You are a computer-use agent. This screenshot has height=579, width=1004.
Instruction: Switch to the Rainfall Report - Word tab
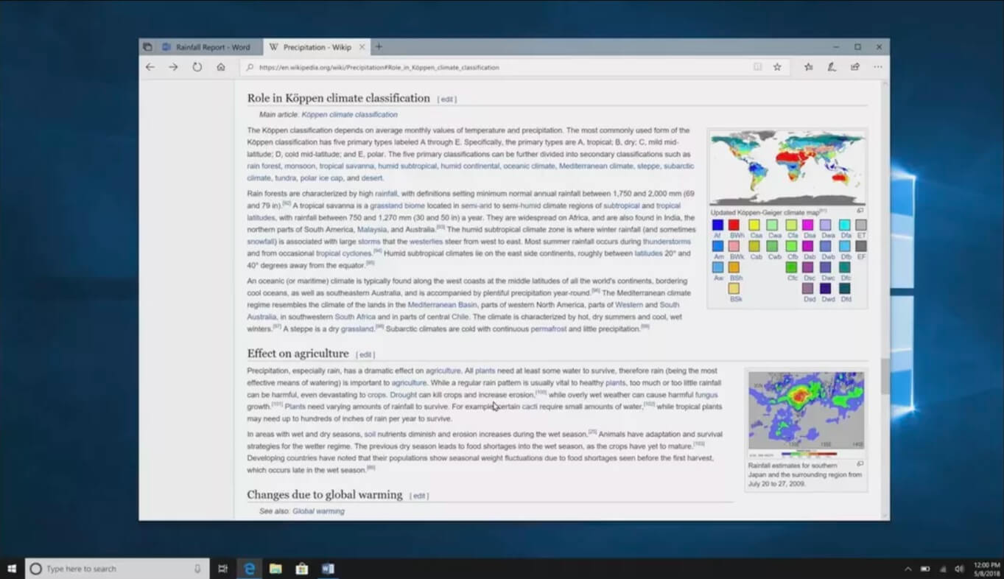208,47
